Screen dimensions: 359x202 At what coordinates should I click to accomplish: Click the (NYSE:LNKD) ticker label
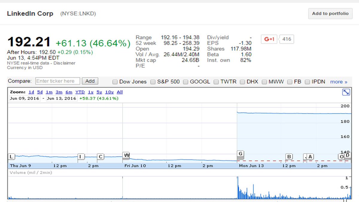tap(78, 13)
